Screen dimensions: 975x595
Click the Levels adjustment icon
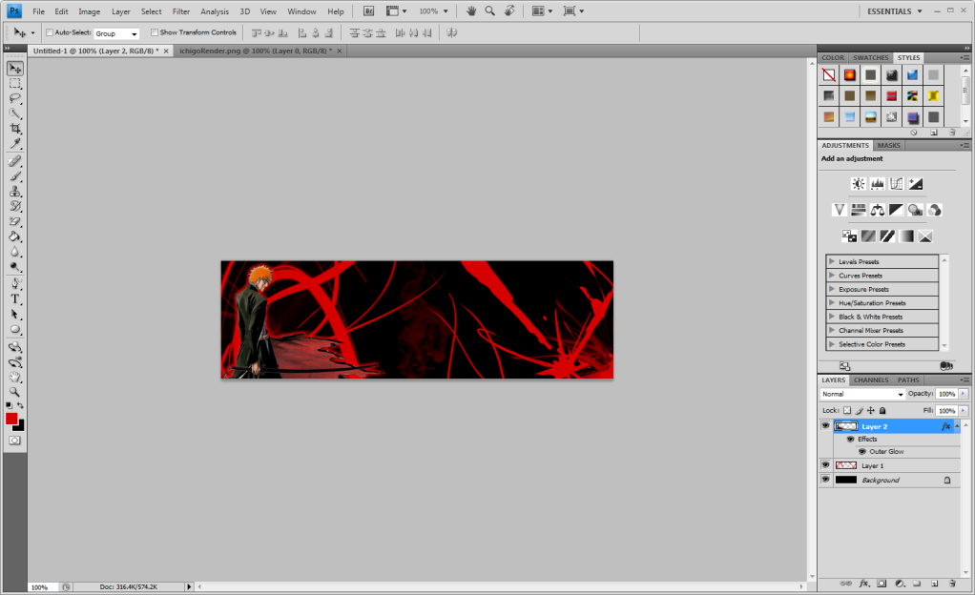pos(878,183)
